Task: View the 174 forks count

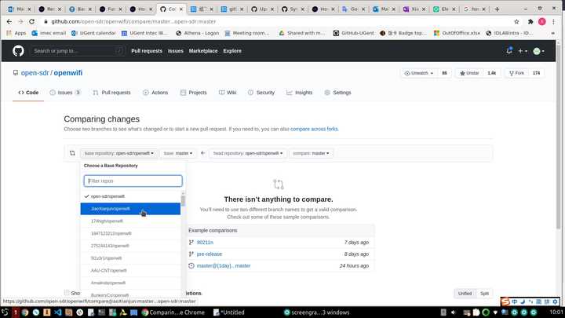Action: pyautogui.click(x=536, y=73)
